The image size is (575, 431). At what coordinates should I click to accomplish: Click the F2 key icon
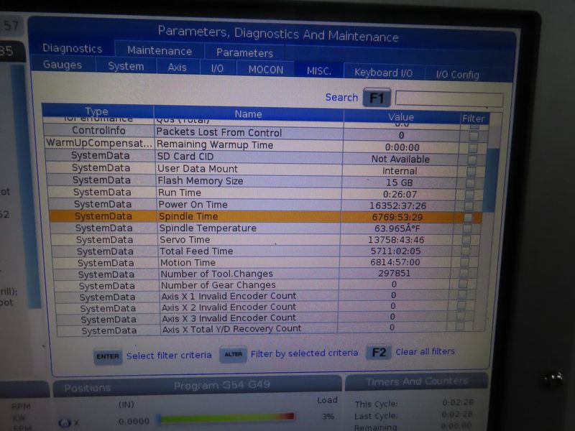pyautogui.click(x=379, y=353)
